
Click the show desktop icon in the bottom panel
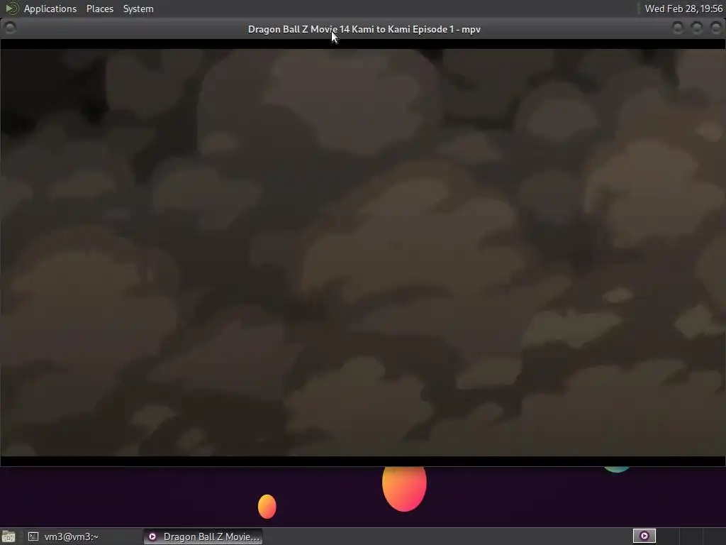coord(9,536)
